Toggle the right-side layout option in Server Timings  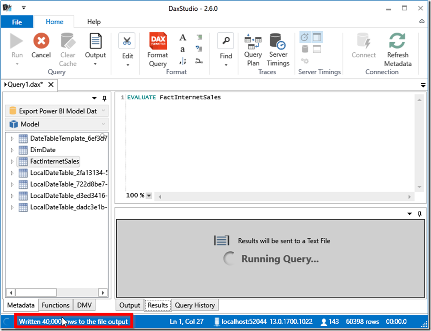coord(317,37)
